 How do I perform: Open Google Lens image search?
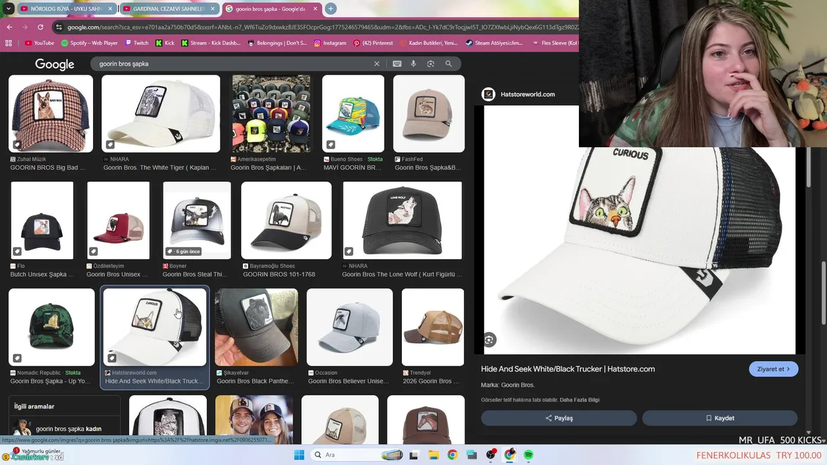tap(430, 64)
